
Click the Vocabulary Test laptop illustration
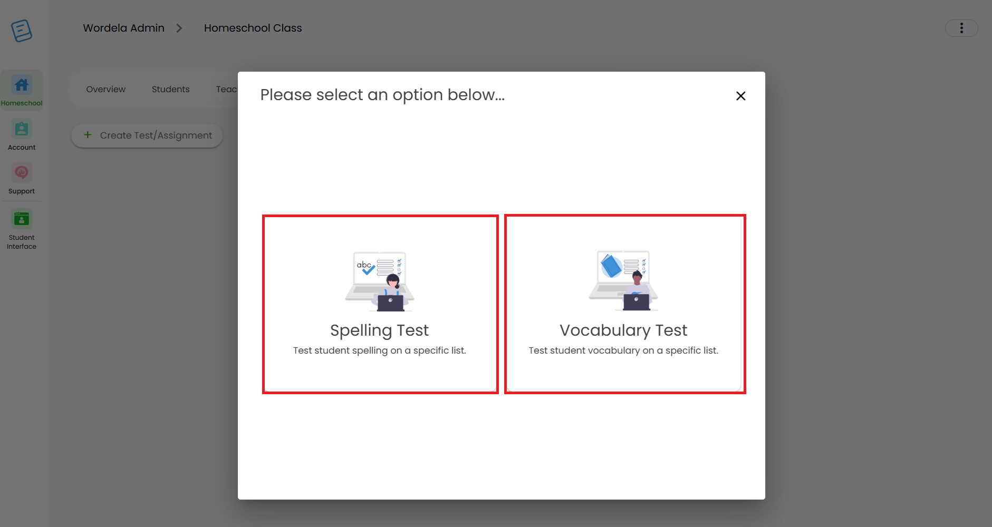(x=623, y=280)
